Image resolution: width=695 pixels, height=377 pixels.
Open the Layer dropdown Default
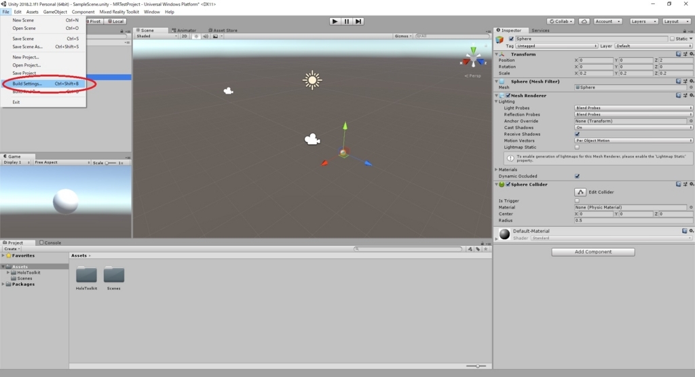(x=654, y=46)
